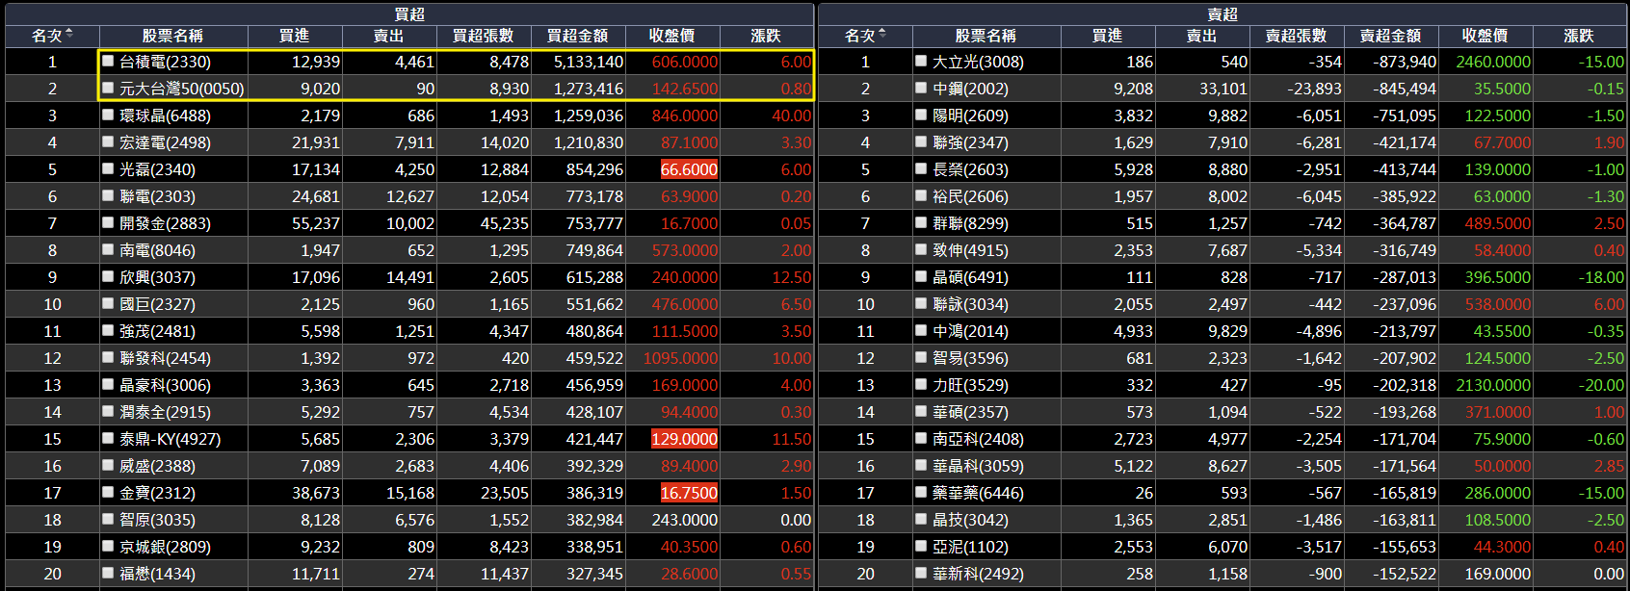
Task: Open stock 華新科(2492)
Action: (x=978, y=574)
